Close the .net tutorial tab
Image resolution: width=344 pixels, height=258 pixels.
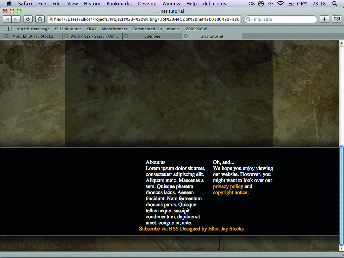[186, 36]
